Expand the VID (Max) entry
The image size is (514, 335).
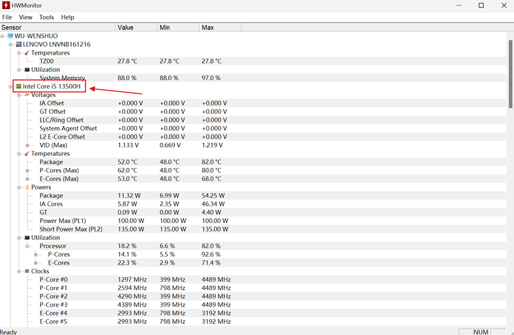pyautogui.click(x=28, y=145)
